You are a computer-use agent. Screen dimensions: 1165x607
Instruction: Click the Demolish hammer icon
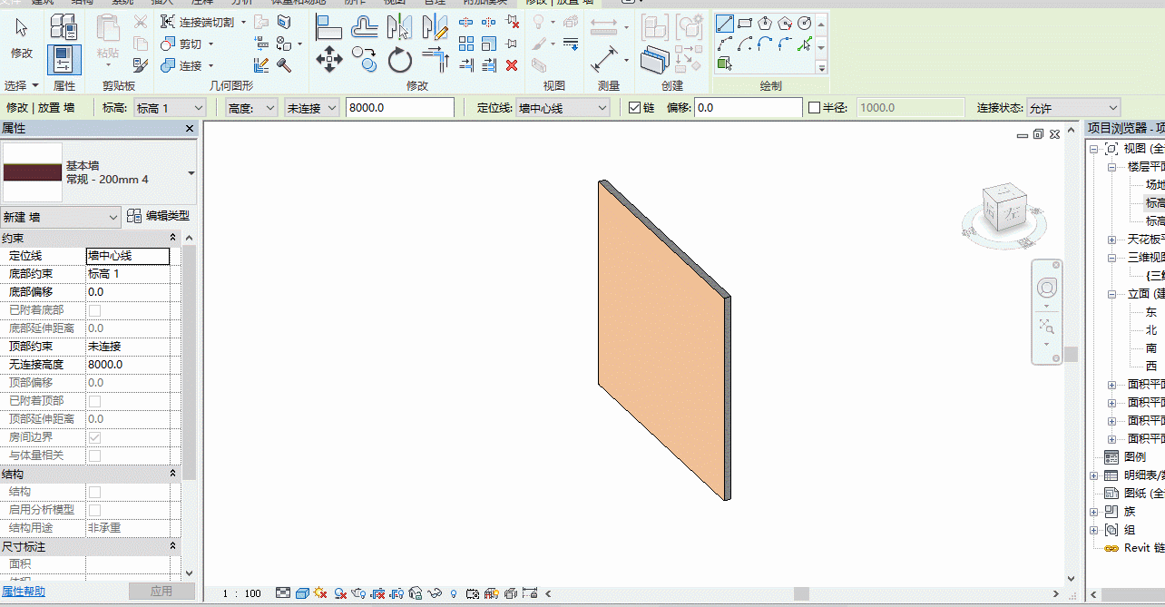click(284, 64)
